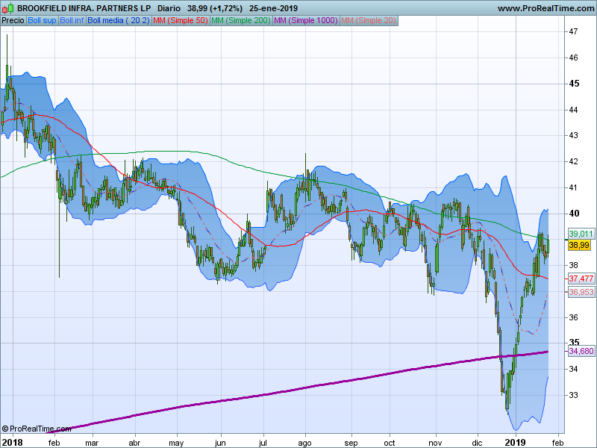This screenshot has height=448, width=597.
Task: Click the purple 34,680 MM1000 value tag
Action: [x=581, y=351]
